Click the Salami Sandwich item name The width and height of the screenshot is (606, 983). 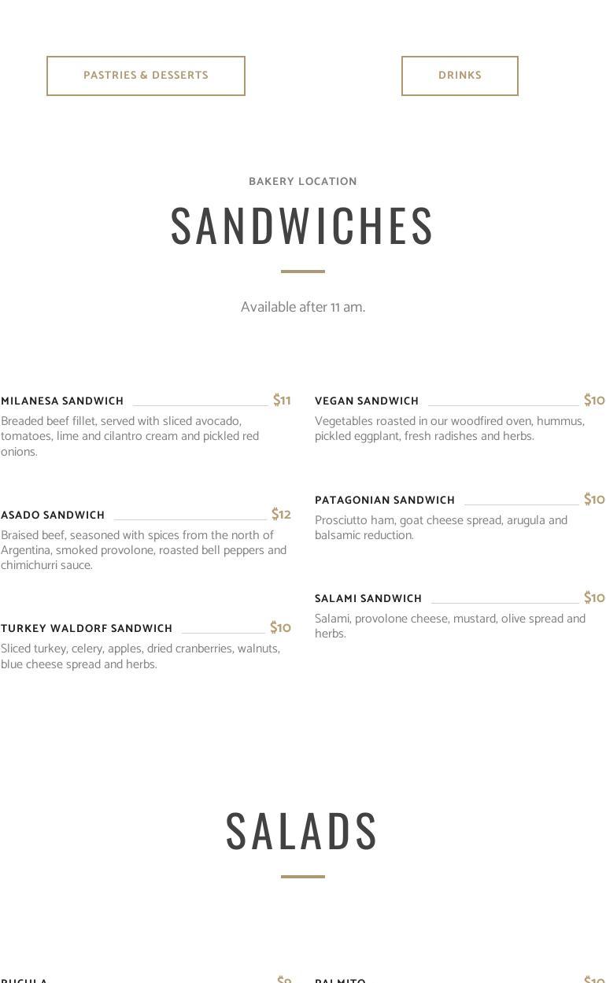click(x=368, y=599)
